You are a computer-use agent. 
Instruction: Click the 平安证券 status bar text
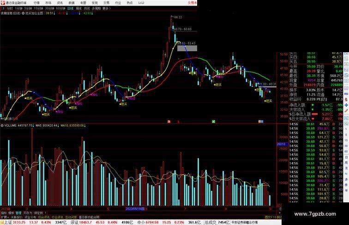click(244, 222)
